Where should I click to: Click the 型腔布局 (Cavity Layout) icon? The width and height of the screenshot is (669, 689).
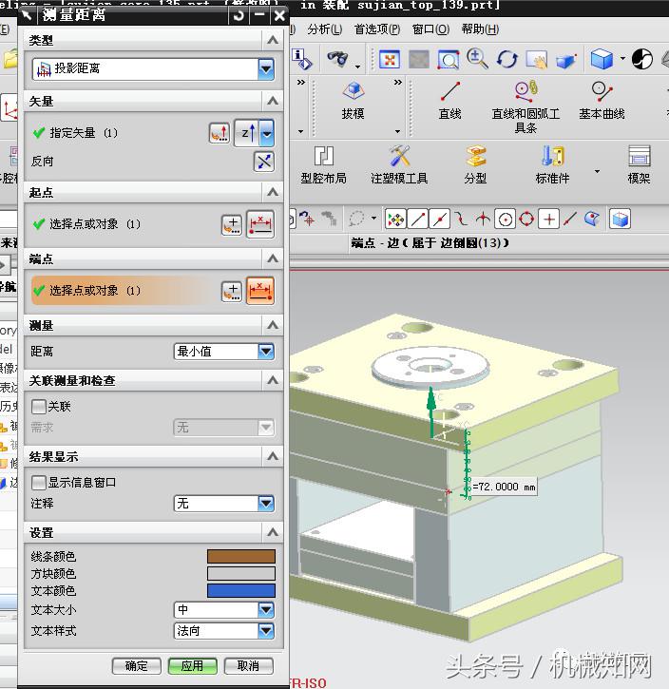[x=323, y=164]
